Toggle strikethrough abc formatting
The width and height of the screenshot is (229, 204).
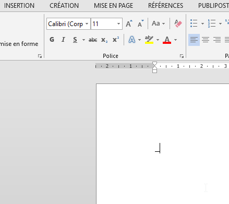(x=93, y=40)
